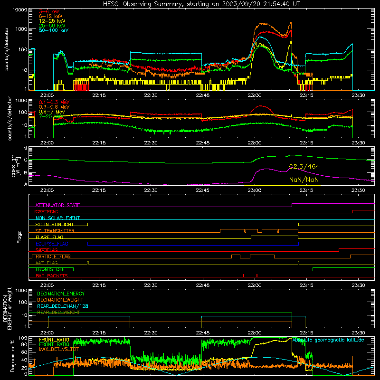Select 23:15 tick below the keV counts panel

[306, 95]
